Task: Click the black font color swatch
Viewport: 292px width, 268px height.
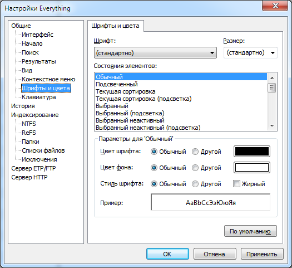Action: tap(252, 151)
